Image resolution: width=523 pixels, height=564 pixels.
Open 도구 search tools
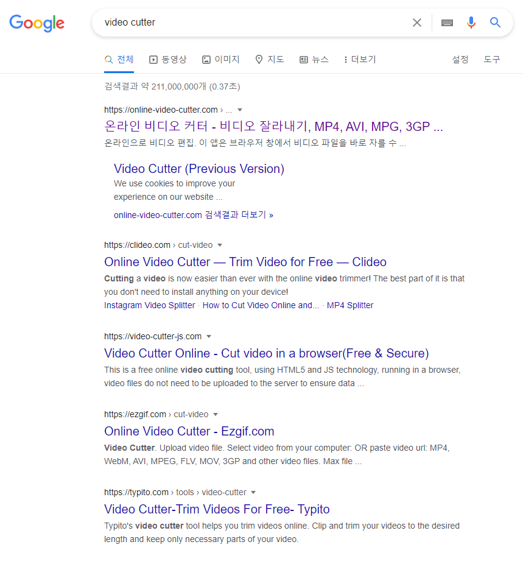pyautogui.click(x=492, y=59)
